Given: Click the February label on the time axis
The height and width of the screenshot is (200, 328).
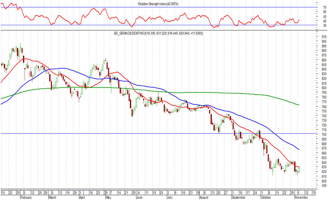Looking at the screenshot, I should click(x=26, y=197).
